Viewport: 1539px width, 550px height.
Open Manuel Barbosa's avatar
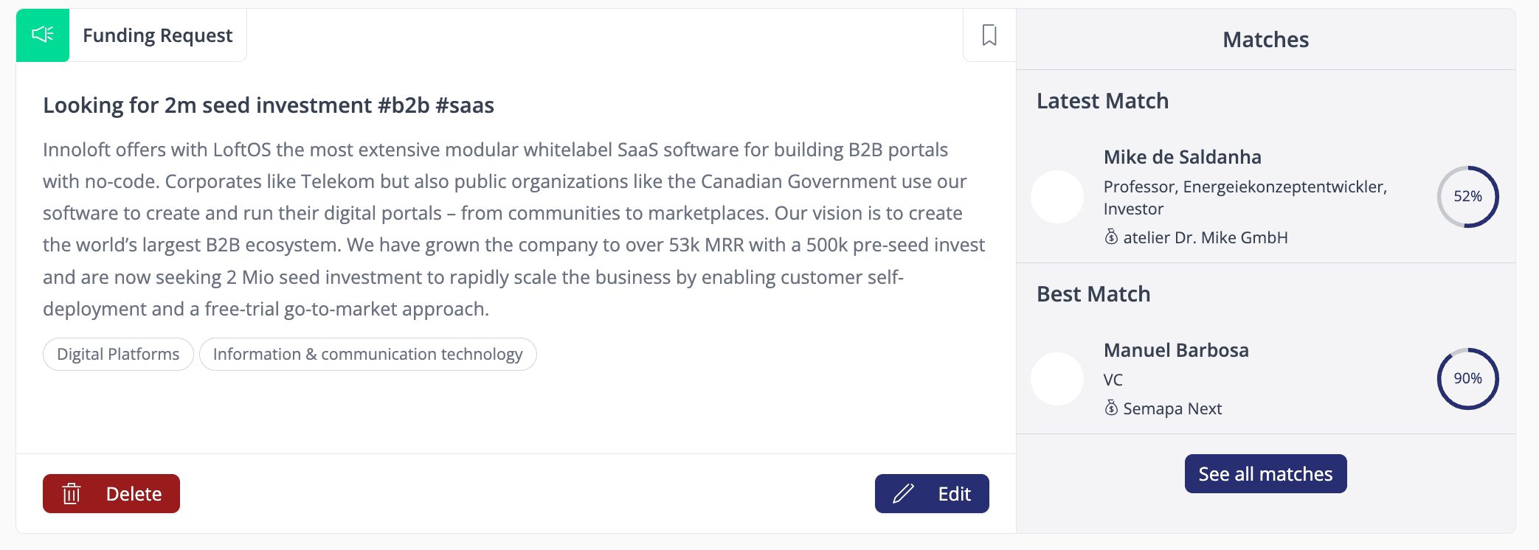[1057, 379]
